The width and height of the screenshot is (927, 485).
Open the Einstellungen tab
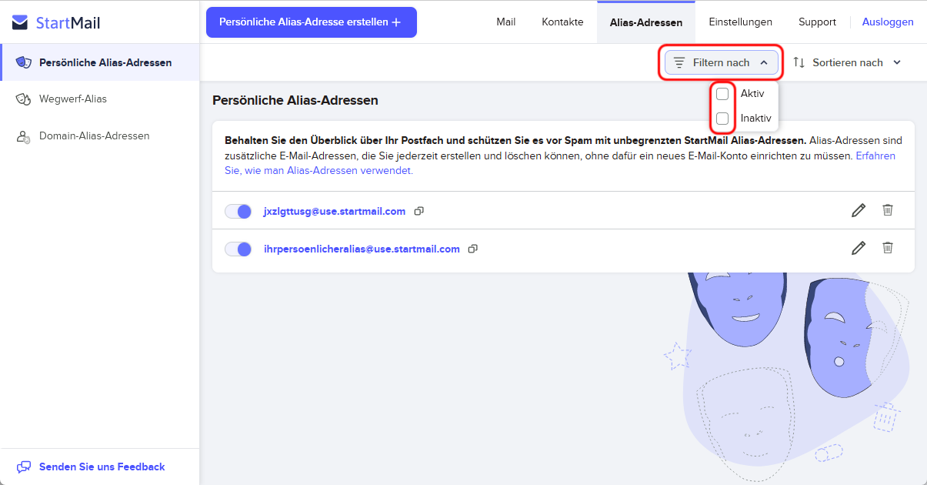click(x=741, y=22)
